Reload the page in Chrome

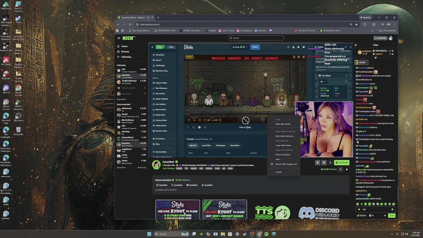tap(130, 24)
